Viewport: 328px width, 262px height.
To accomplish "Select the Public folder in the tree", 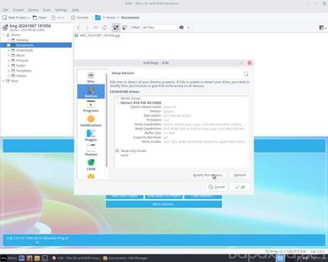I will coord(21,65).
